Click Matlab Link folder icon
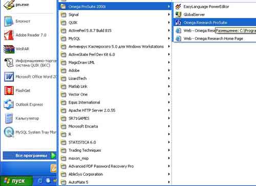Viewport: 256px width, 186px height. pyautogui.click(x=63, y=87)
